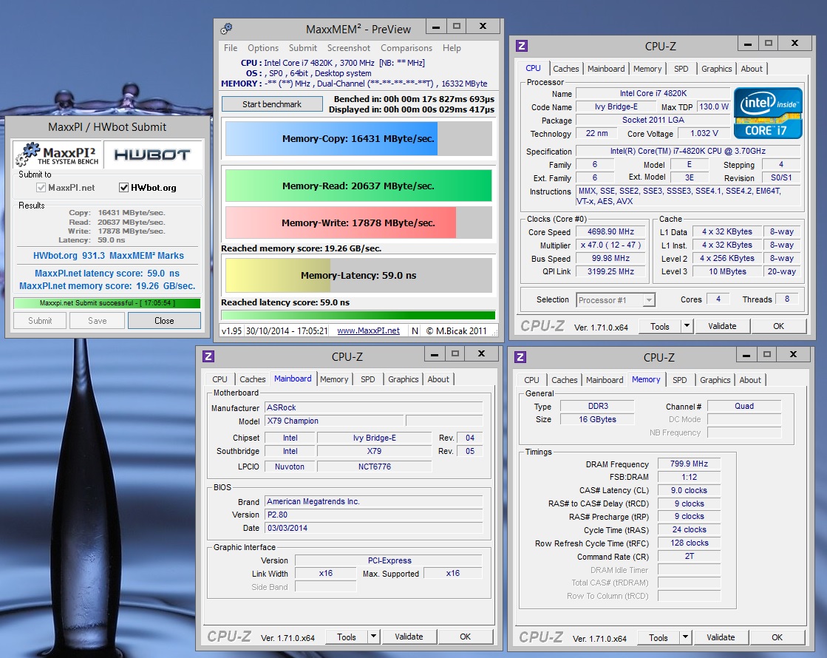Click the Max TDP 130.0 W value

[714, 106]
